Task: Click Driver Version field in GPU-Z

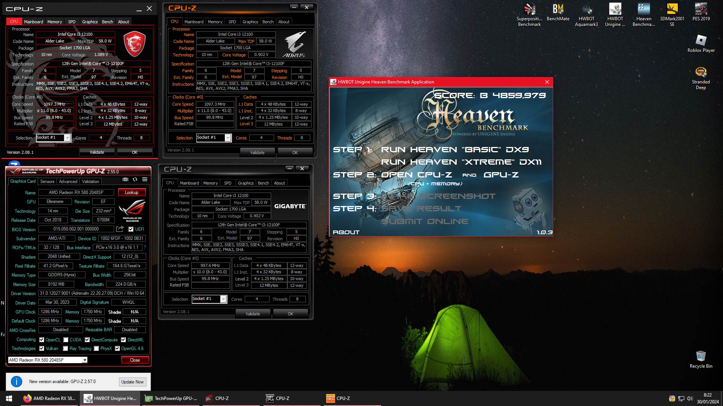Action: [92, 293]
